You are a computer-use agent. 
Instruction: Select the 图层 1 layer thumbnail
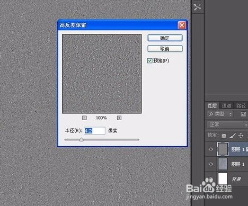pyautogui.click(x=223, y=164)
